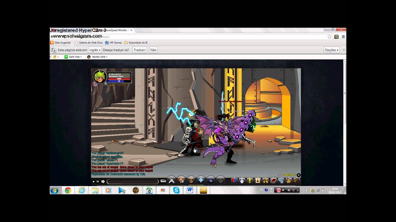
Task: Open the Chrome menu button
Action: pos(343,37)
